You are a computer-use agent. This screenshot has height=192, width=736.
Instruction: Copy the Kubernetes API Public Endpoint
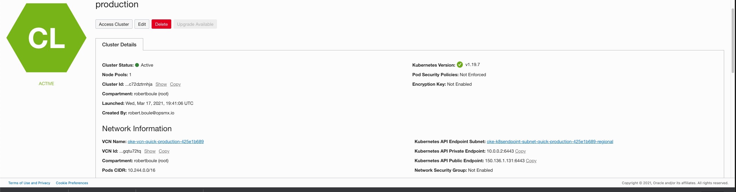coord(531,161)
